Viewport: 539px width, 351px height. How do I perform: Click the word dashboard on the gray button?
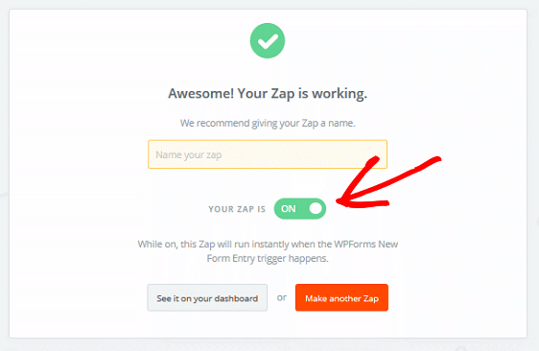point(237,298)
